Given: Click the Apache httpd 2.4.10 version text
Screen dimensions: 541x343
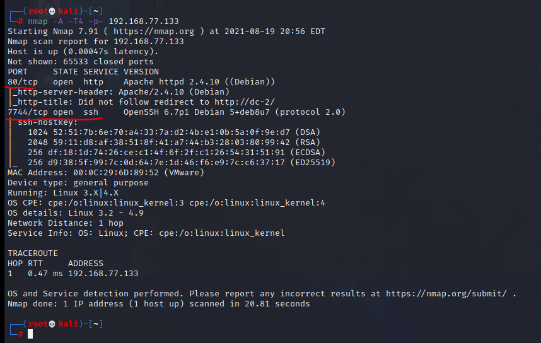Looking at the screenshot, I should tap(172, 82).
